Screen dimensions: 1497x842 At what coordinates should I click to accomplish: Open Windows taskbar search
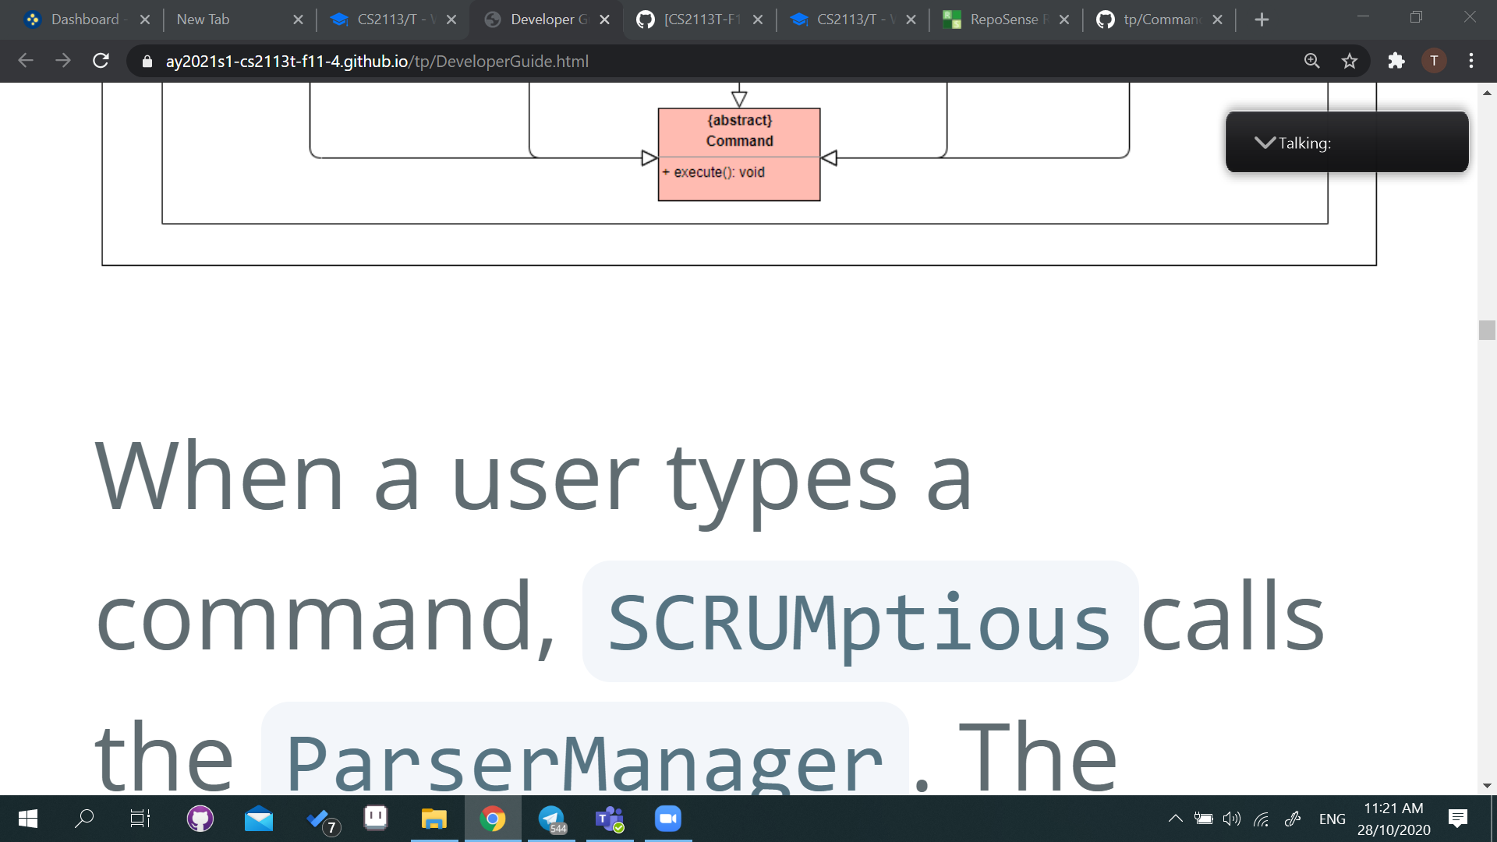pyautogui.click(x=84, y=819)
